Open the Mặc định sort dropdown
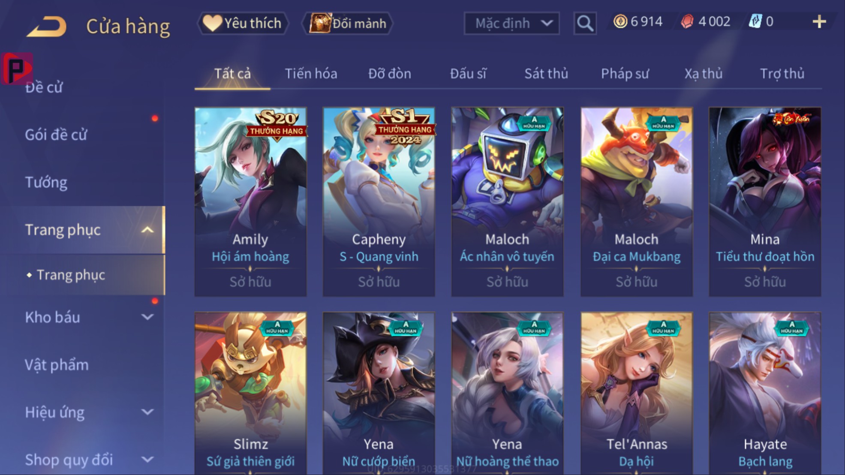This screenshot has height=475, width=845. (x=512, y=23)
